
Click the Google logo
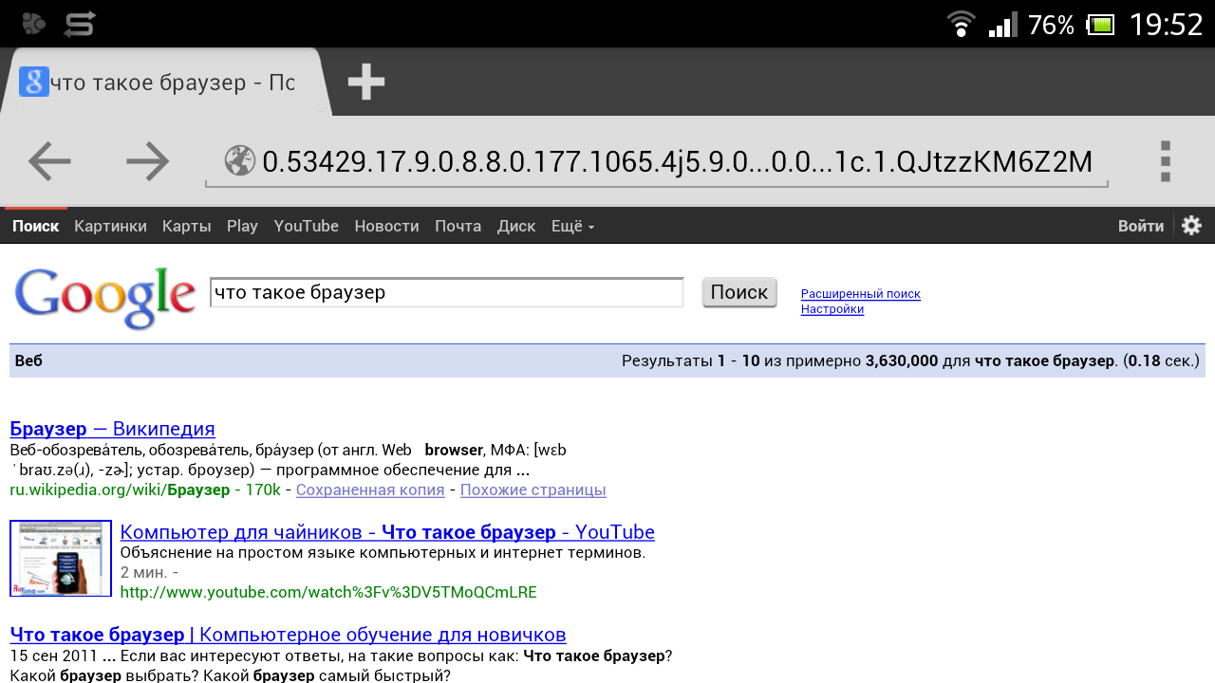pyautogui.click(x=105, y=298)
